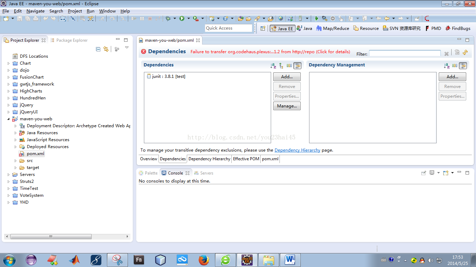This screenshot has height=267, width=476.
Task: Toggle the filter icon in Dependency Management section
Action: click(x=463, y=65)
